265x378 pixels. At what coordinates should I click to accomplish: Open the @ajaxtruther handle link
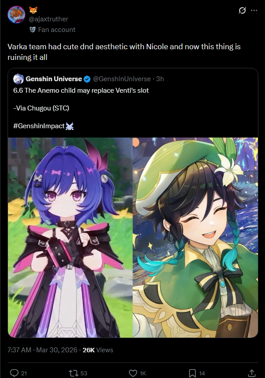pyautogui.click(x=48, y=19)
